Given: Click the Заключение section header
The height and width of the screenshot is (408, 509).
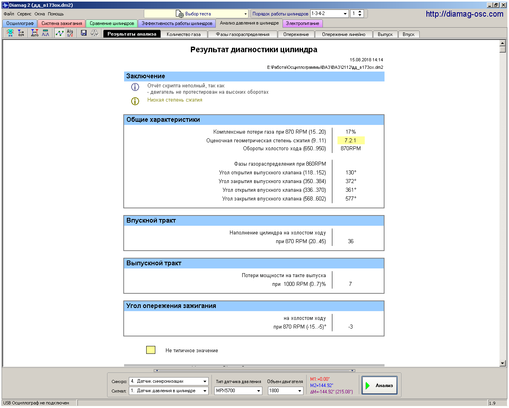Looking at the screenshot, I should (x=254, y=76).
